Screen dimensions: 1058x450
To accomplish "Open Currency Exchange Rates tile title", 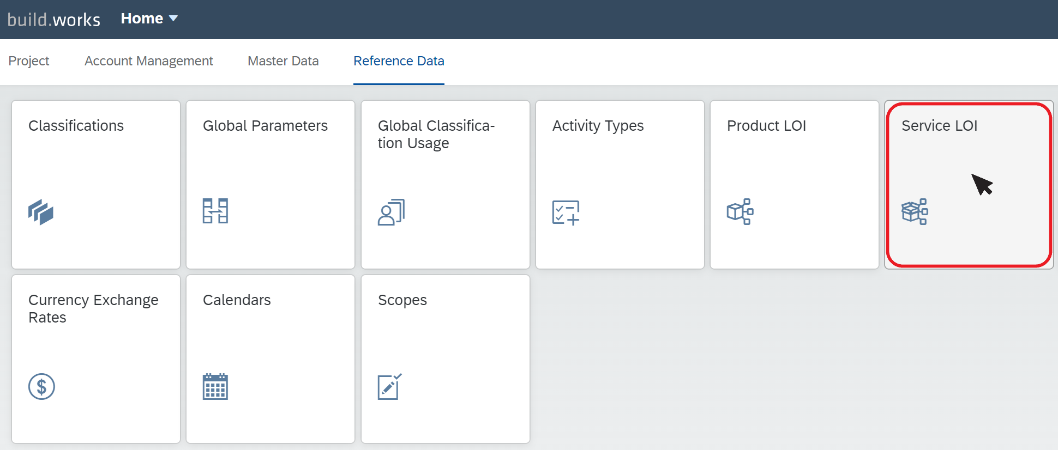I will point(93,309).
